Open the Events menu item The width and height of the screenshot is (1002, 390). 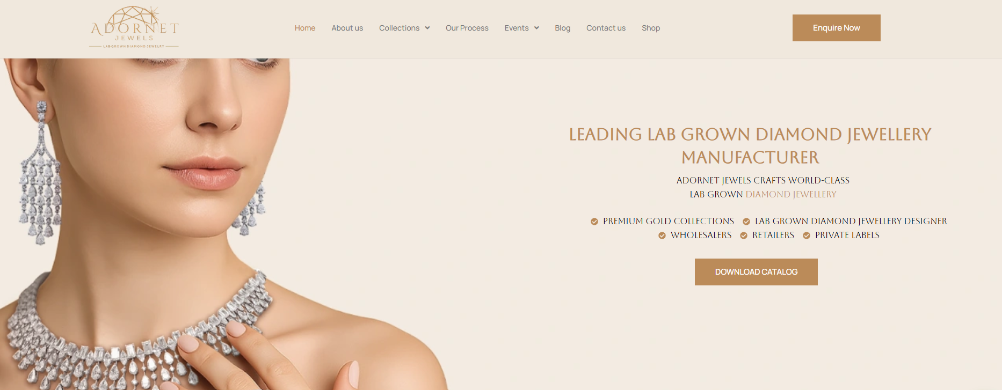tap(517, 28)
